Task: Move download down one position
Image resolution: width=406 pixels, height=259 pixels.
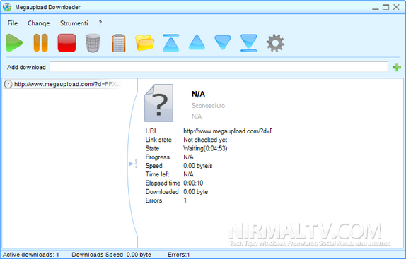Action: tap(223, 43)
